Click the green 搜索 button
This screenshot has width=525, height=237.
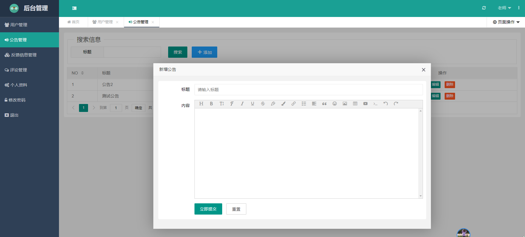tap(178, 52)
